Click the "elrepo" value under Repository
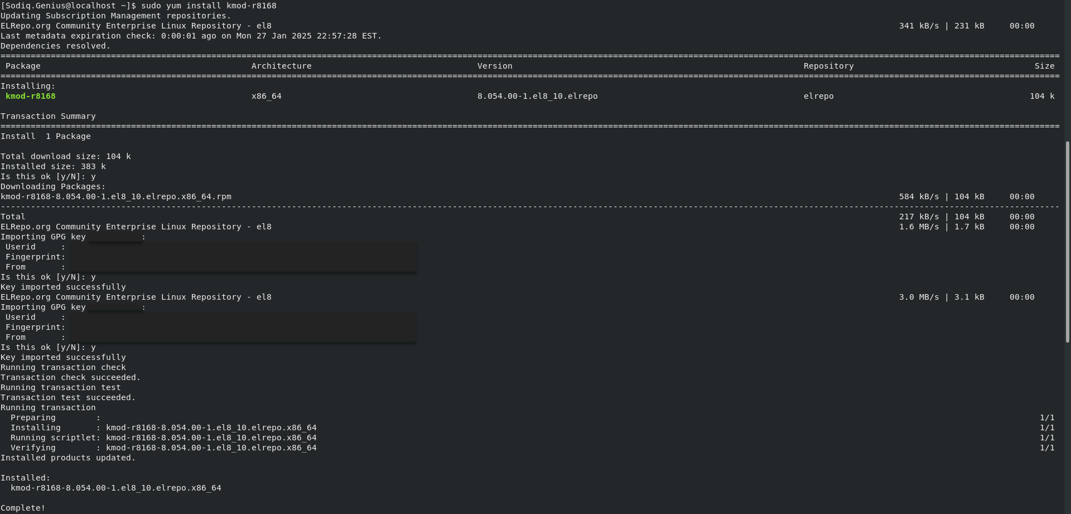This screenshot has height=514, width=1071. pos(818,96)
